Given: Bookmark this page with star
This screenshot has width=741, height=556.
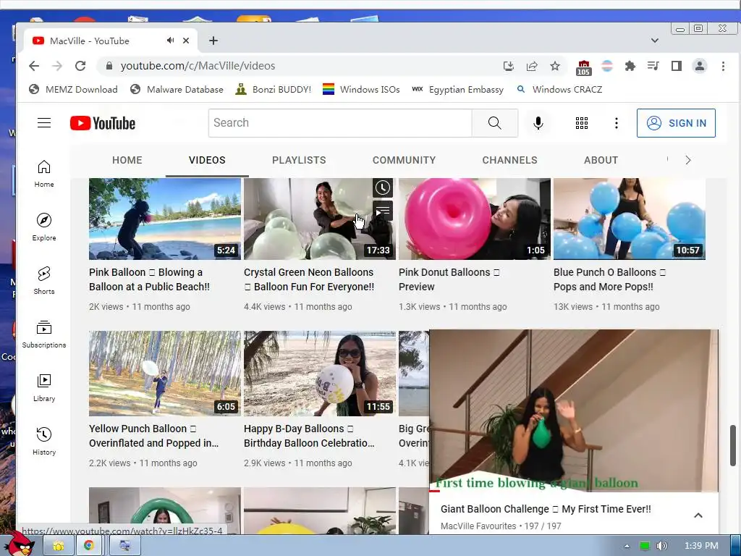Looking at the screenshot, I should tap(555, 66).
